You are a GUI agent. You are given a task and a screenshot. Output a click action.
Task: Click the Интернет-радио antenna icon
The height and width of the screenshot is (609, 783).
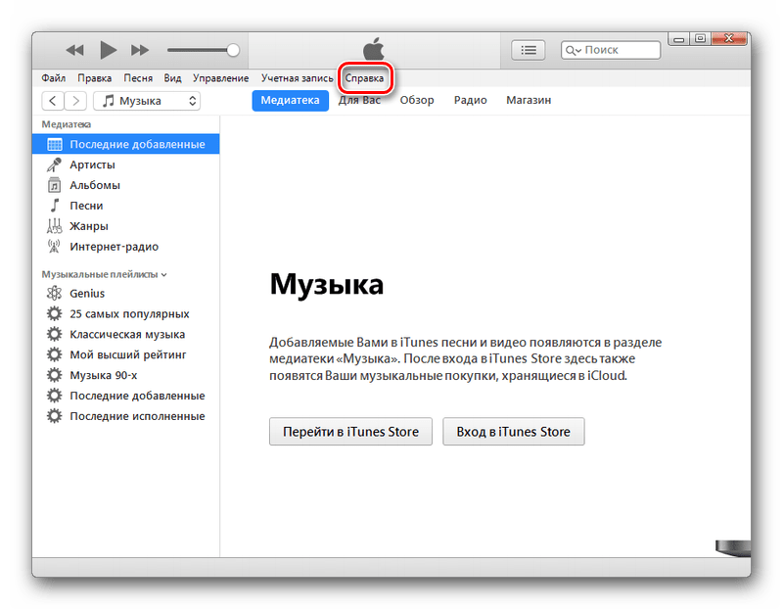point(54,247)
